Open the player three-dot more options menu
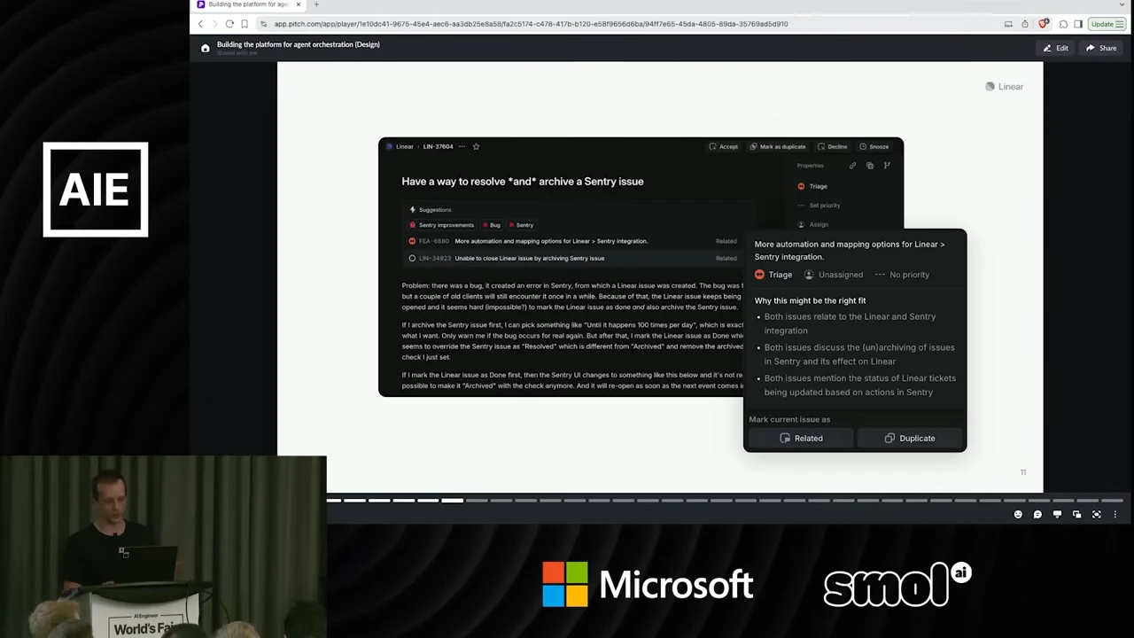 1115,514
